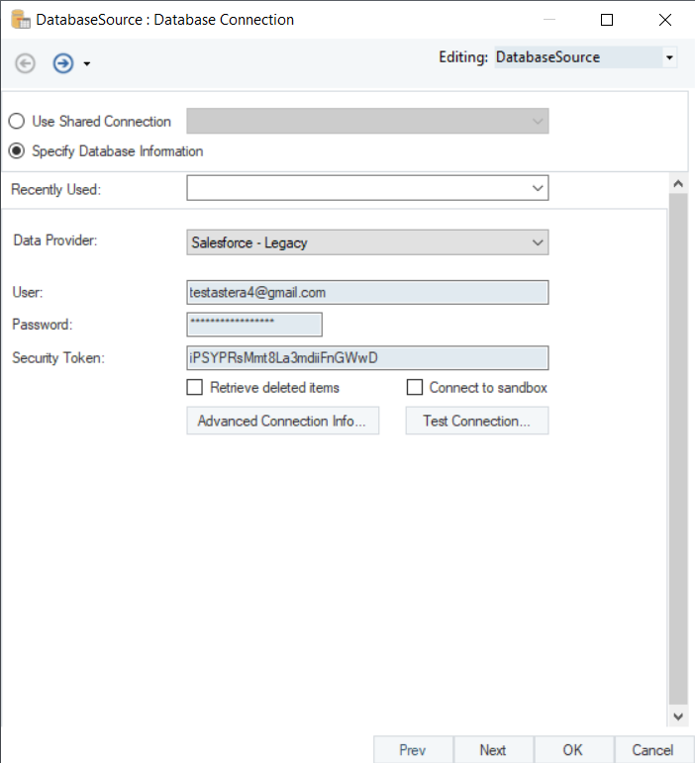Screen dimensions: 695x763
Task: Expand the Recently Used dropdown
Action: [538, 188]
